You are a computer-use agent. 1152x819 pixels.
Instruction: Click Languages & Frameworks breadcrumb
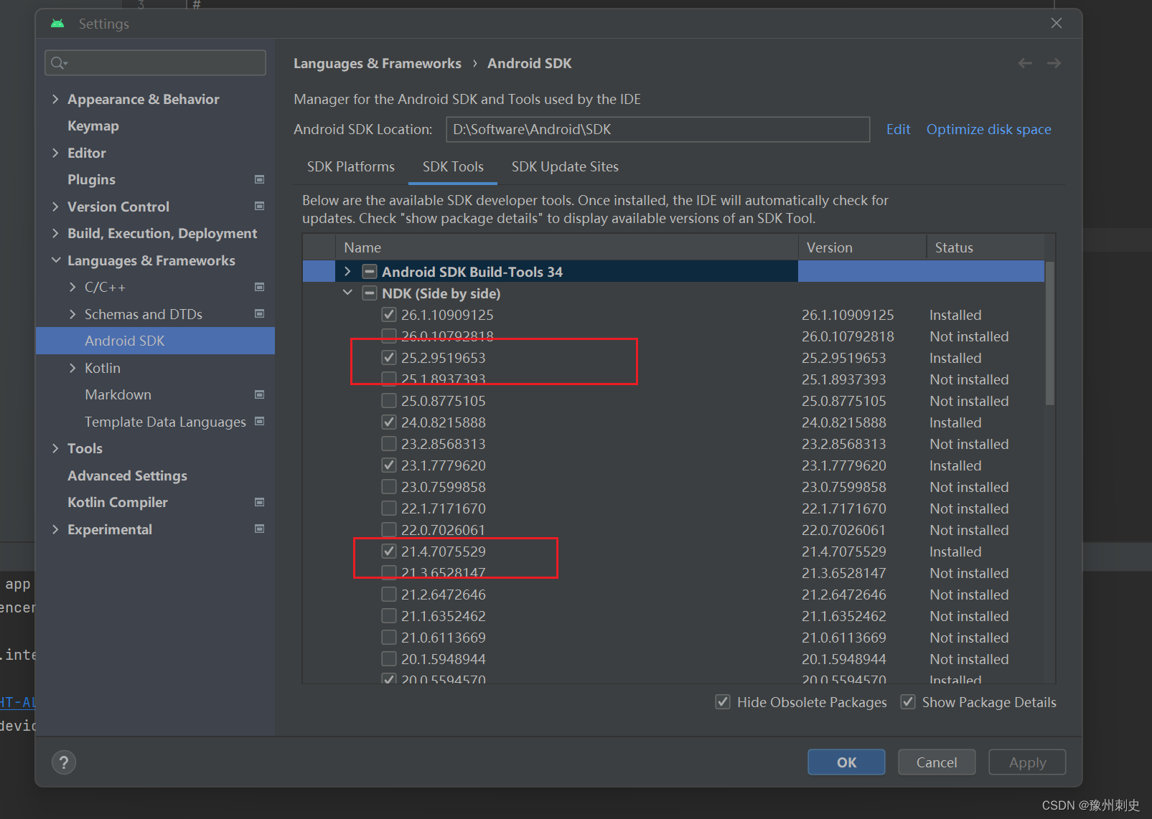pyautogui.click(x=378, y=63)
